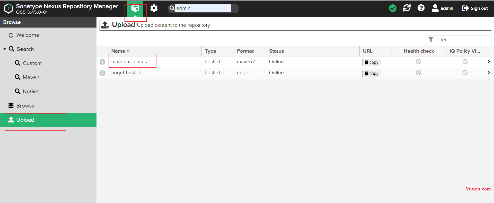Screen dimensions: 494x203
Task: Click the search magnifier in header box
Action: pyautogui.click(x=172, y=8)
